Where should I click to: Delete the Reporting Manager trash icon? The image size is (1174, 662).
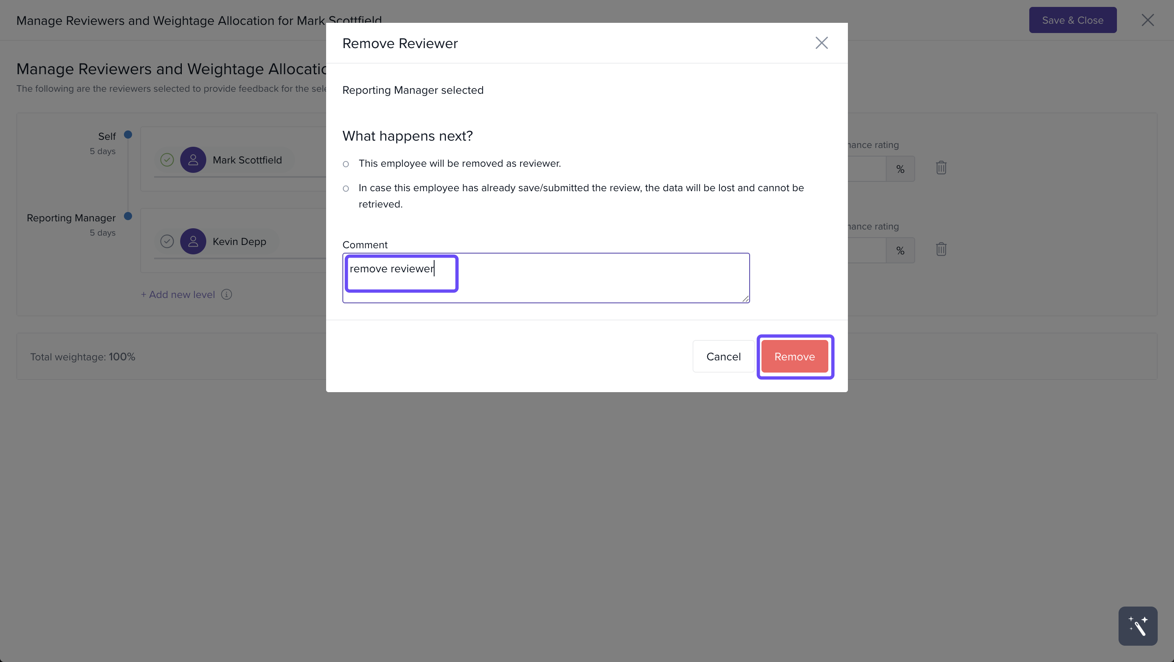pos(941,249)
